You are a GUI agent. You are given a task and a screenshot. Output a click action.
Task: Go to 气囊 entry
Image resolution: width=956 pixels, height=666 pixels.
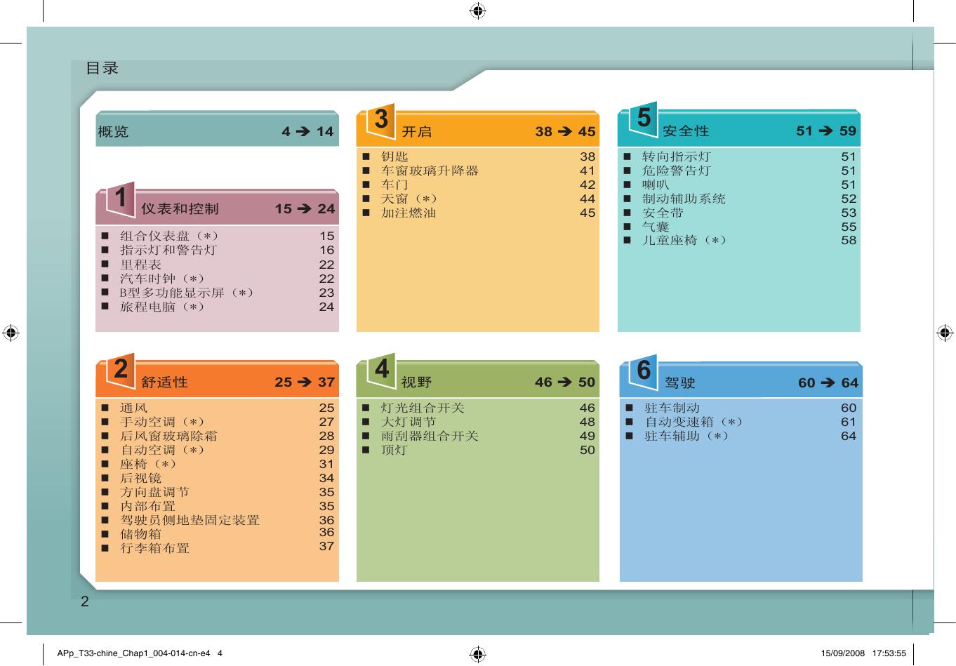coord(656,227)
